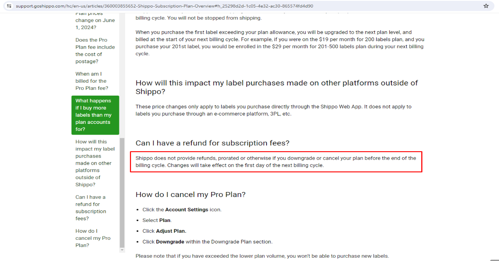
Task: Open 'Does the Pro Plan fee include the cost of postage?' link
Action: (95, 51)
